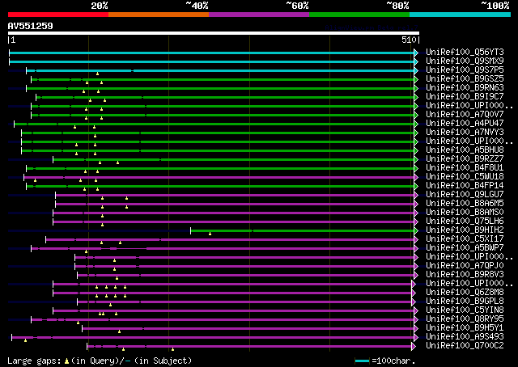Image resolution: width=518 pixels, height=367 pixels.
Task: Select the UniRef100_B4F8U1 label
Action: 465,168
